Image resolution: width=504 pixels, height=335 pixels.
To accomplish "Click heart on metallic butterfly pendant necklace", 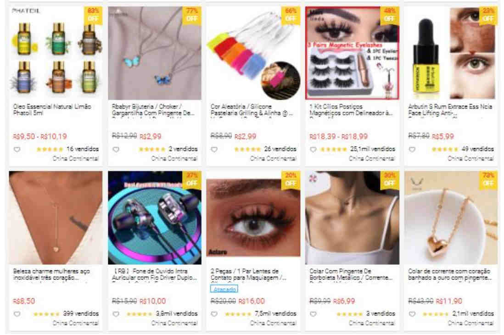I will click(x=313, y=314).
